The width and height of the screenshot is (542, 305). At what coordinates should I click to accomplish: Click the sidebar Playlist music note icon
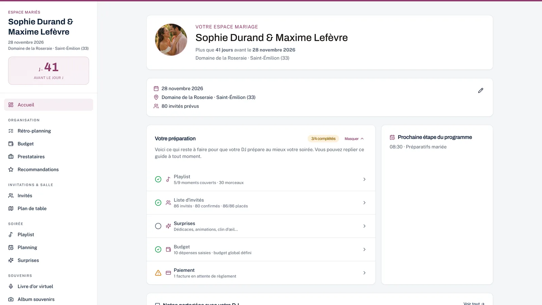tap(11, 235)
